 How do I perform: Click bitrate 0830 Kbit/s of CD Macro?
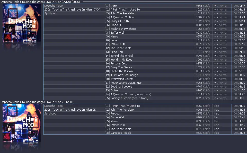pos(203,121)
